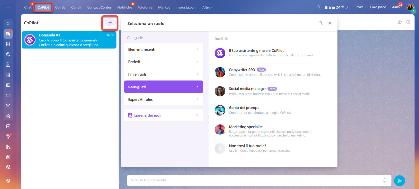Toggle the chat side panel icon
Viewport: 419px width, 189px height.
(x=408, y=22)
